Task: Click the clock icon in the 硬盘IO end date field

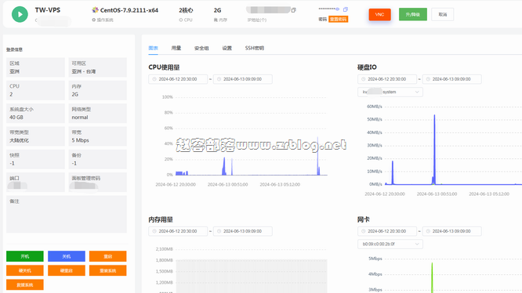Action: point(428,79)
